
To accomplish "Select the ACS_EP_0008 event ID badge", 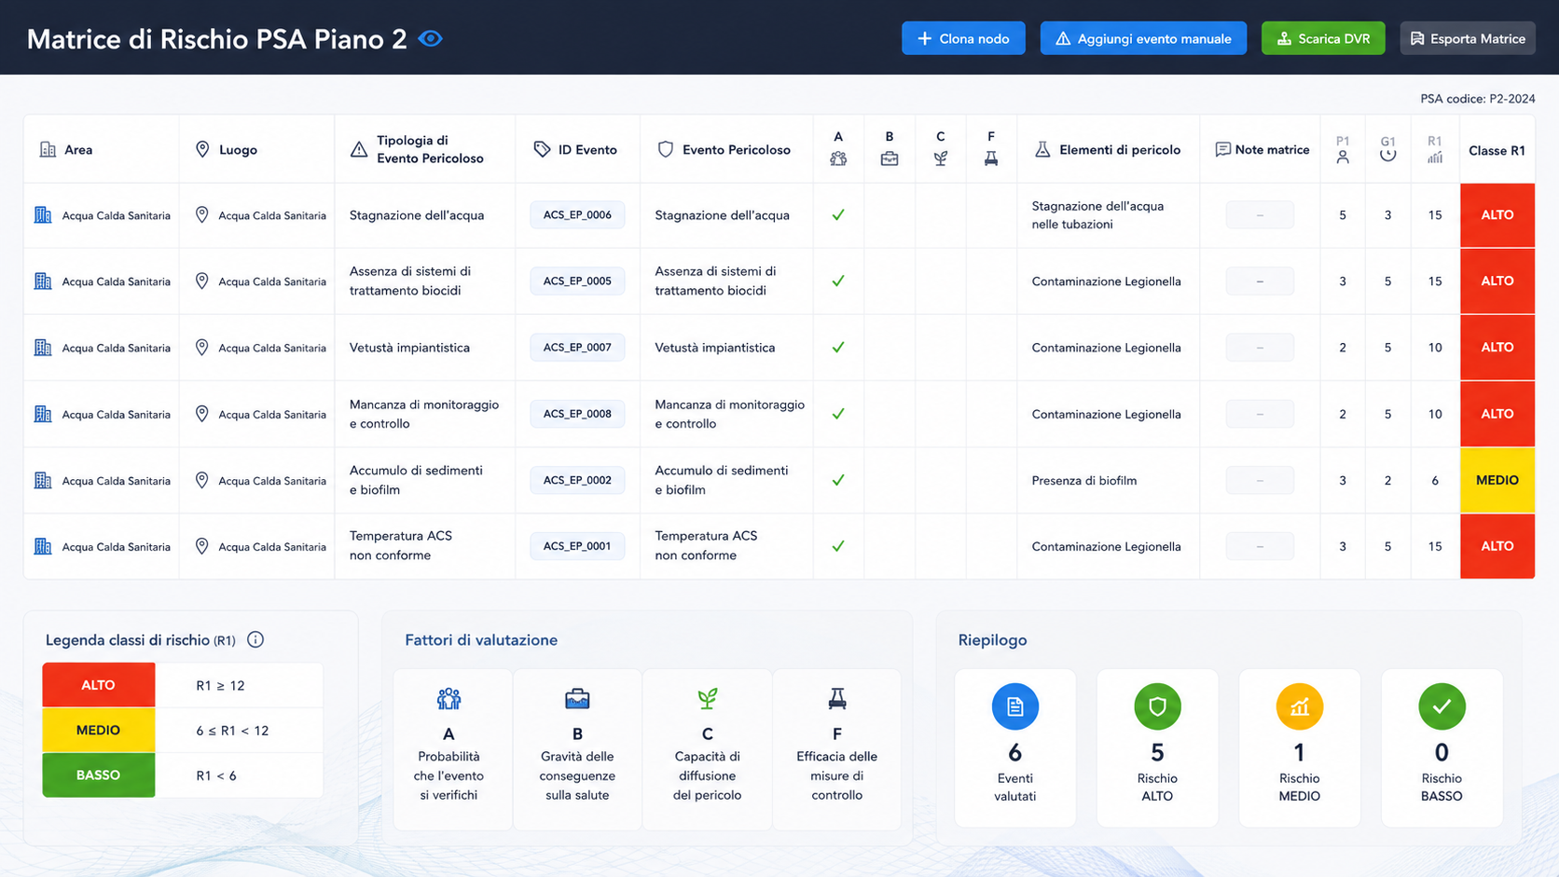I will (577, 414).
